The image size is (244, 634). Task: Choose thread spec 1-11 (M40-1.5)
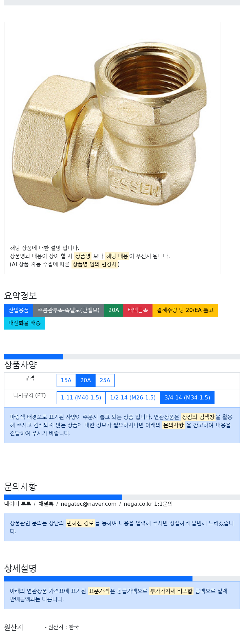tap(81, 398)
